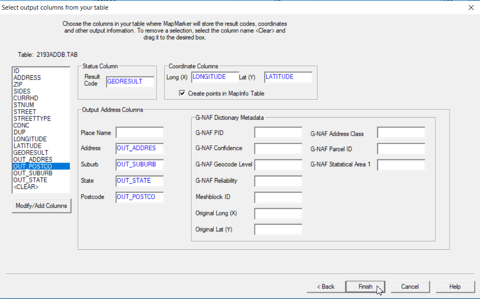Click the G-NAF PID field

tap(278, 133)
